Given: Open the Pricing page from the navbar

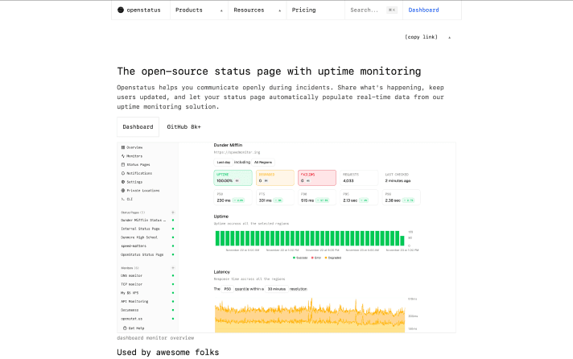Looking at the screenshot, I should [x=303, y=10].
